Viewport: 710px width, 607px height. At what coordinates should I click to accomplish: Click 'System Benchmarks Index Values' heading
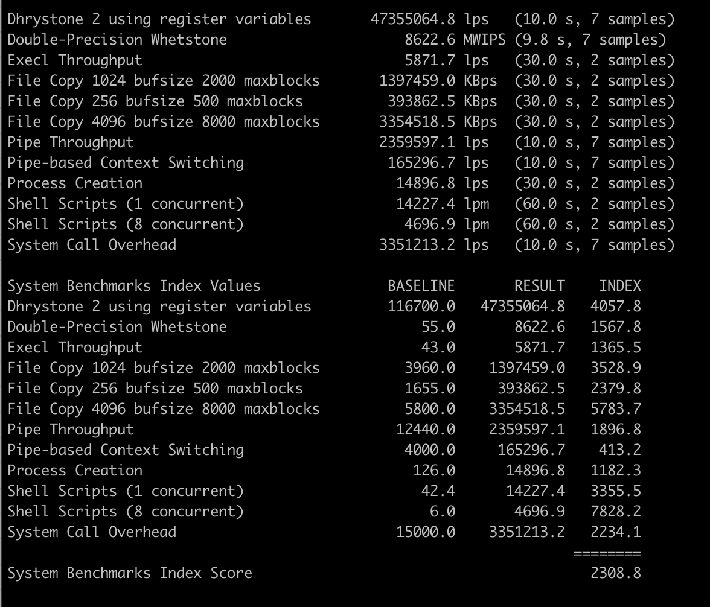click(134, 285)
